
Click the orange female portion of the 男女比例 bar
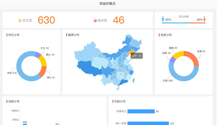(x=197, y=23)
